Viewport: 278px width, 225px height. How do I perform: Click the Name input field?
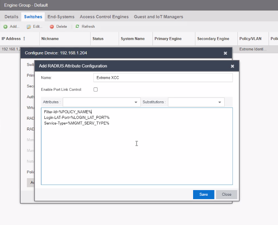click(x=163, y=78)
